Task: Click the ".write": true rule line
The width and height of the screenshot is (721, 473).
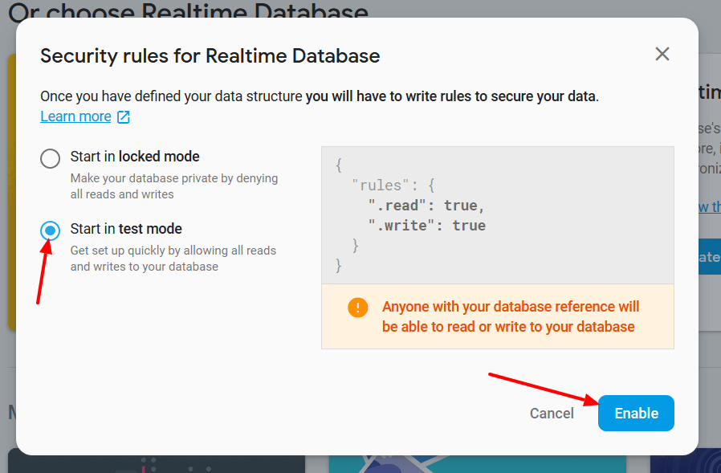Action: pyautogui.click(x=426, y=226)
